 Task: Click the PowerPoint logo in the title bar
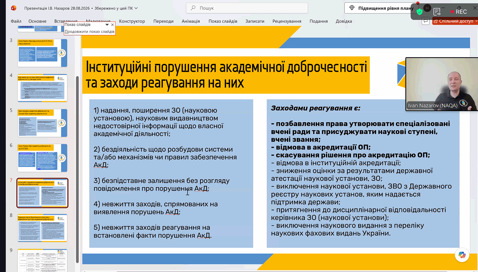tap(14, 8)
